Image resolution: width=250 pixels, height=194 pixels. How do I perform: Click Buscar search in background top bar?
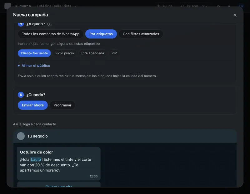pos(194,6)
